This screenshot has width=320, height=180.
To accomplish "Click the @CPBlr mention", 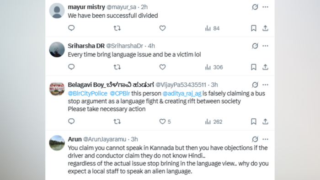I will [120, 93].
